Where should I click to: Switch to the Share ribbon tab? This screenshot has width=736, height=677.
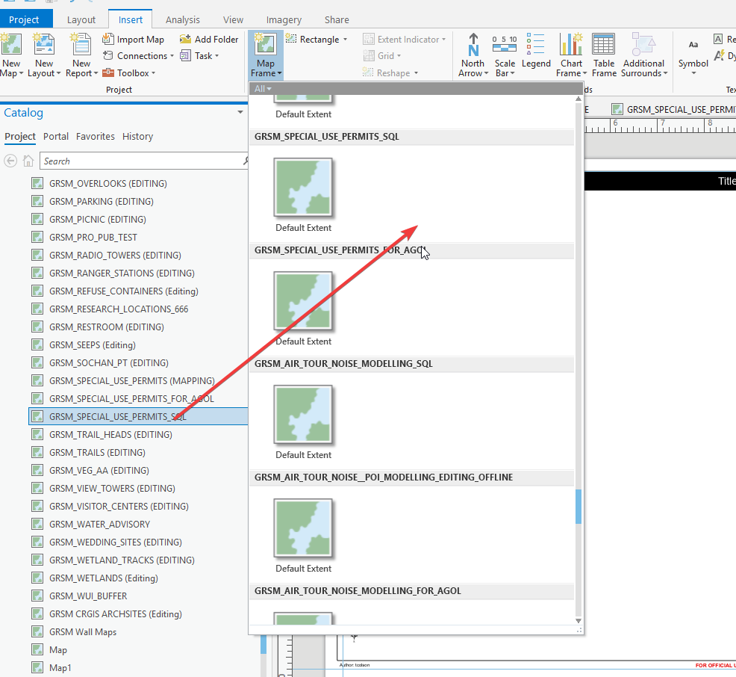[337, 19]
